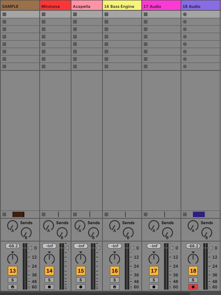Toggle track activator 16
This screenshot has height=295, width=221.
[x=114, y=271]
